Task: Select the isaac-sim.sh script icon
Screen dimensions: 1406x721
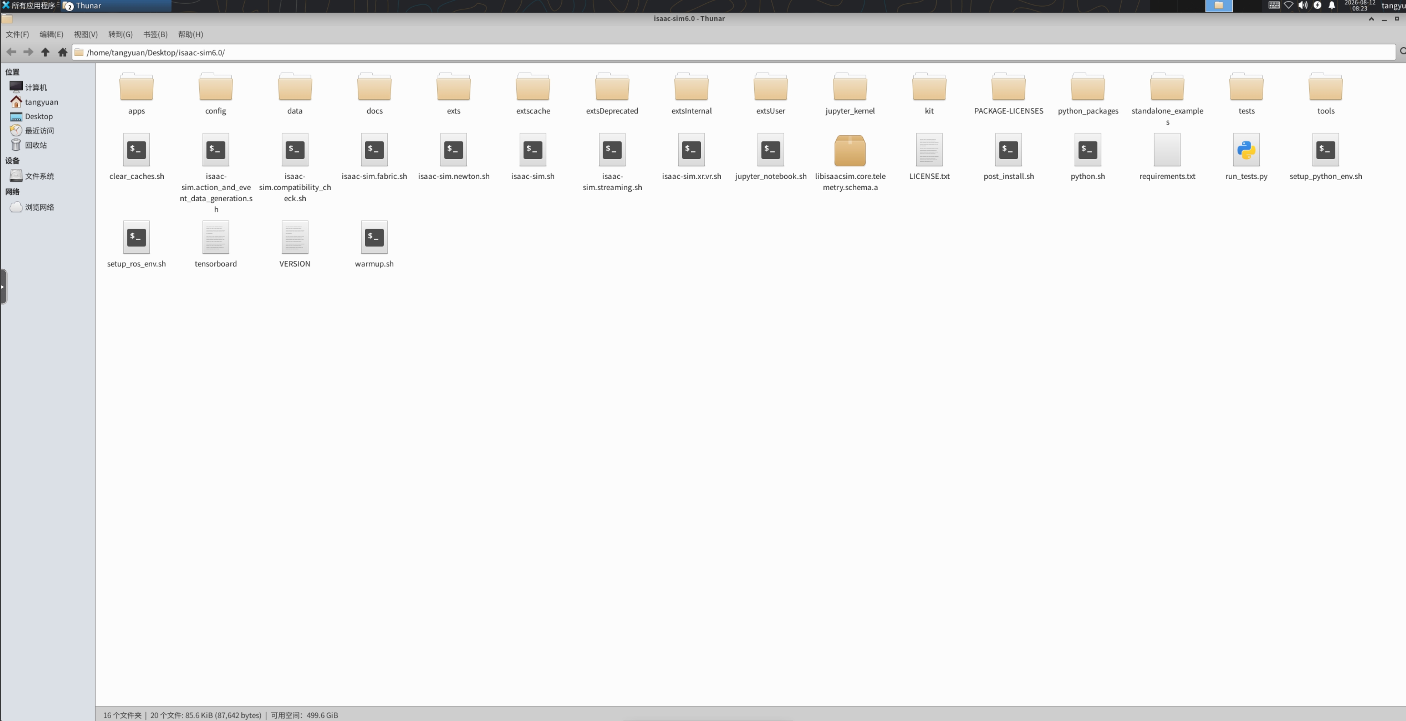Action: tap(533, 150)
